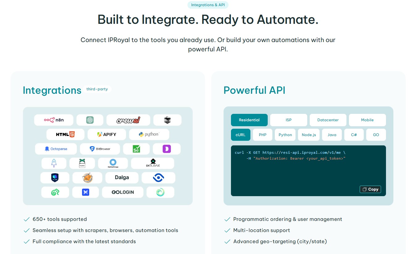Switch to the ISP proxy tab
This screenshot has height=254, width=415.
click(288, 120)
